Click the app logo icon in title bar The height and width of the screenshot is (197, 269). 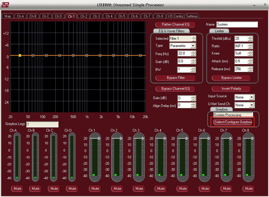pyautogui.click(x=5, y=5)
